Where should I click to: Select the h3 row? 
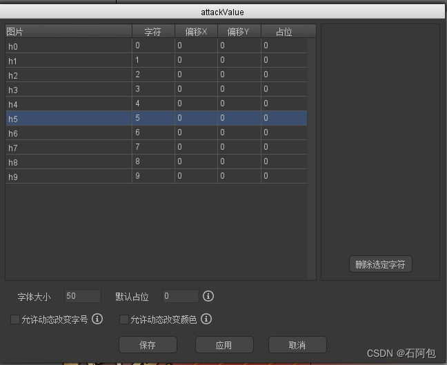click(x=157, y=89)
